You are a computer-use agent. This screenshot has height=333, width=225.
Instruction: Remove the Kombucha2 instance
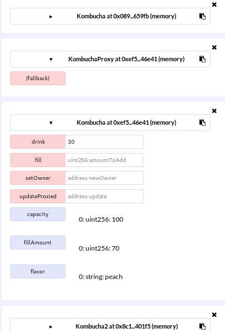pyautogui.click(x=214, y=315)
